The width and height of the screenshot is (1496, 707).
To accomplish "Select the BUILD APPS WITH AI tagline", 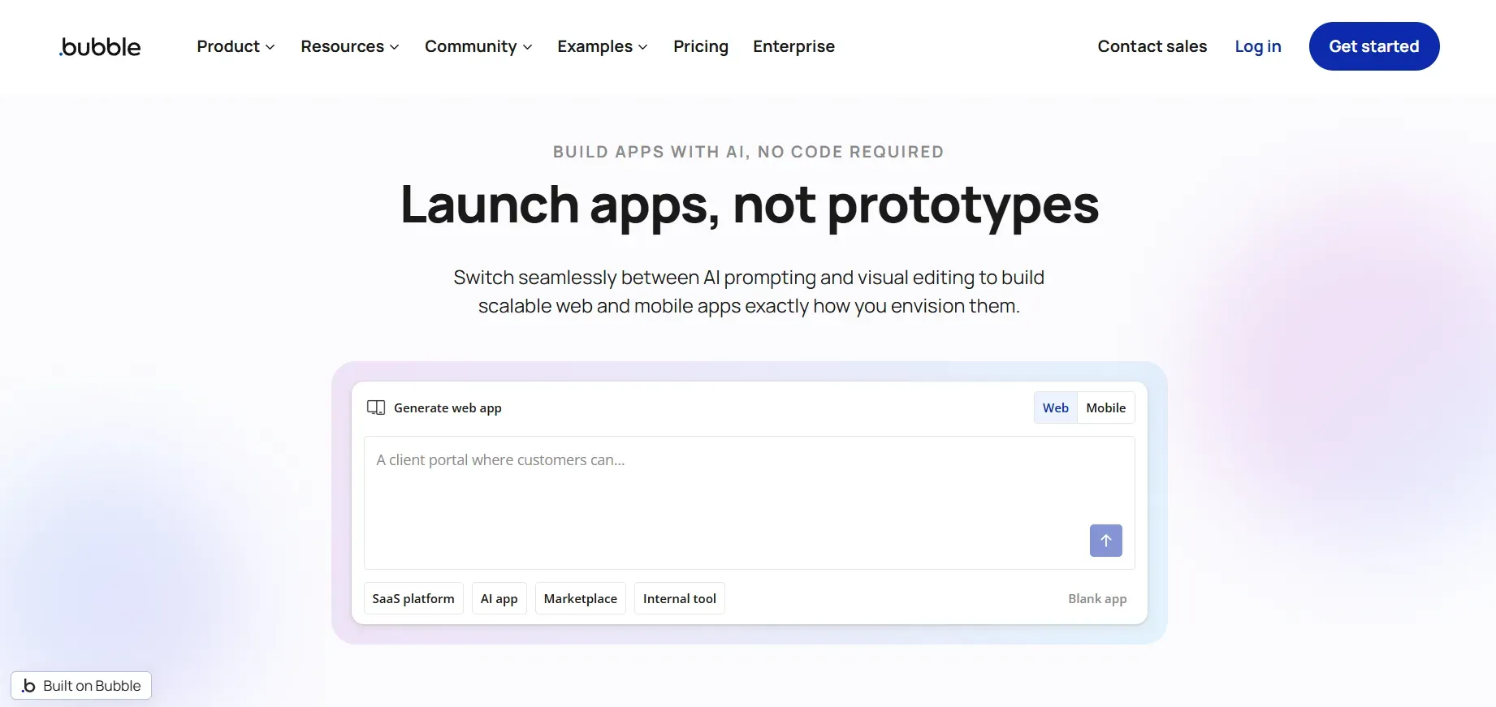I will tap(748, 152).
